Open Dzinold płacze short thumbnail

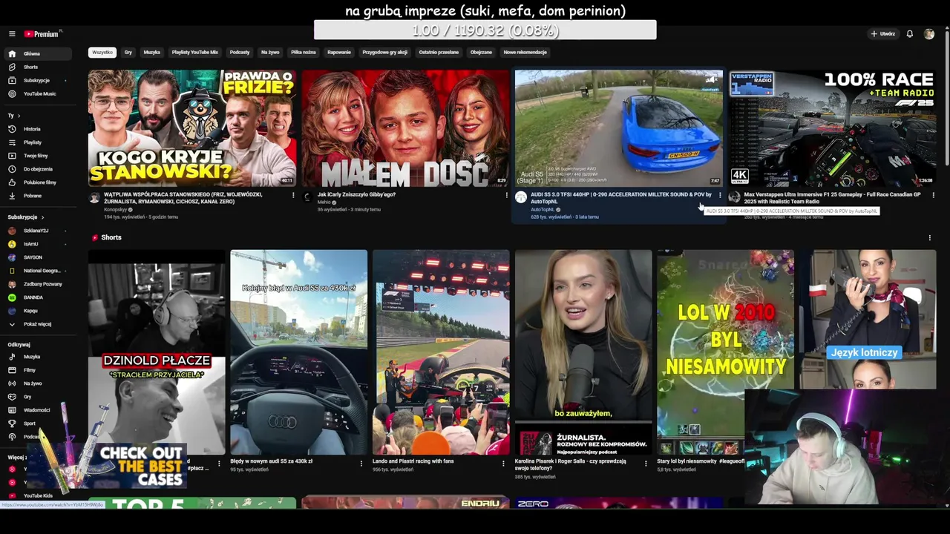157,352
